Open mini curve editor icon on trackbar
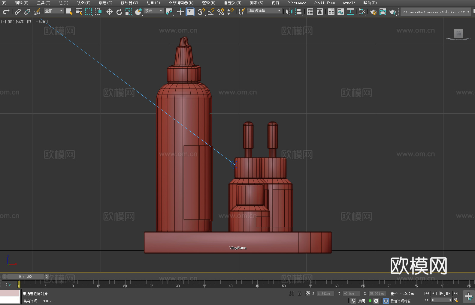 (8, 284)
